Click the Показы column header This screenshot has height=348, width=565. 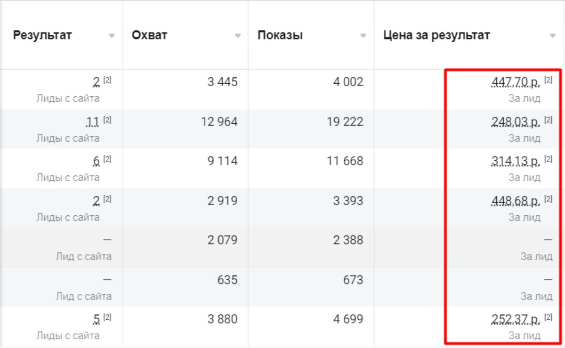coord(280,35)
